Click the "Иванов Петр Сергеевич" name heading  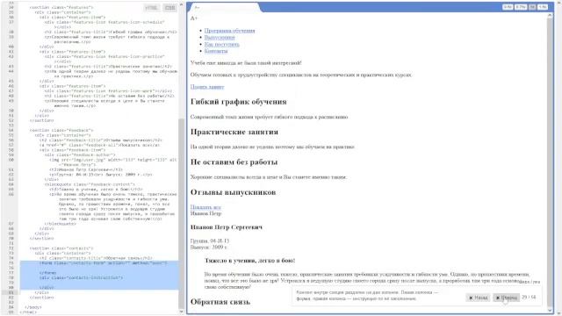tap(227, 227)
